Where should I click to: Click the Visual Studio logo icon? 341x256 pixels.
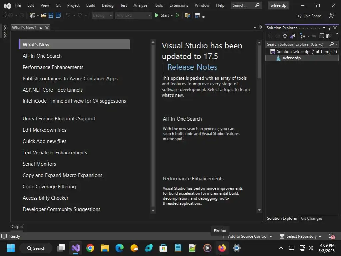pyautogui.click(x=7, y=6)
